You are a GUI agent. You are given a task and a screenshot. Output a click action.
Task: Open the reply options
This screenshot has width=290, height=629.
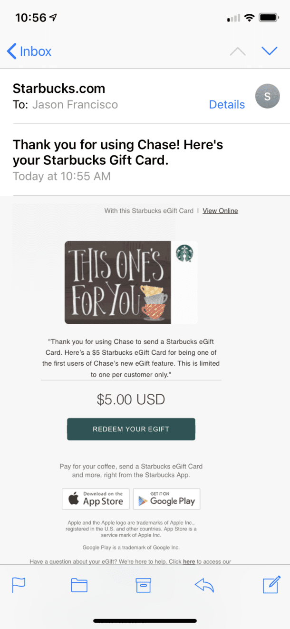tap(204, 585)
